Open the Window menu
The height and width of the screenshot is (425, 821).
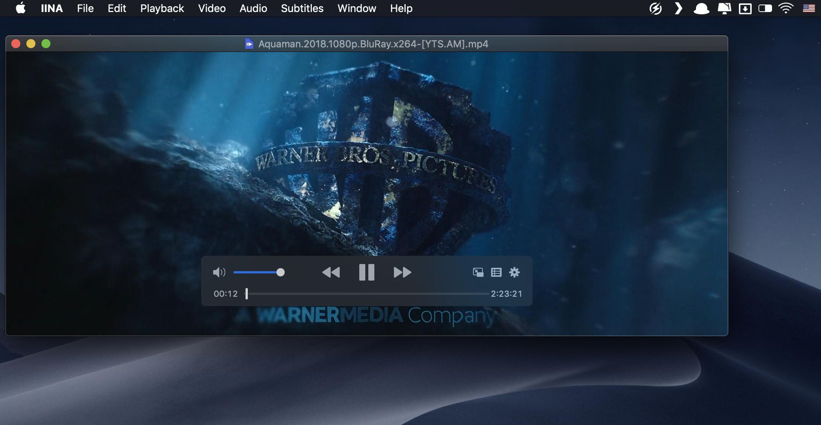[357, 8]
